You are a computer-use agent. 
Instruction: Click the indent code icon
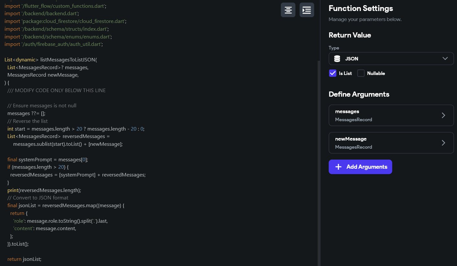[x=307, y=10]
